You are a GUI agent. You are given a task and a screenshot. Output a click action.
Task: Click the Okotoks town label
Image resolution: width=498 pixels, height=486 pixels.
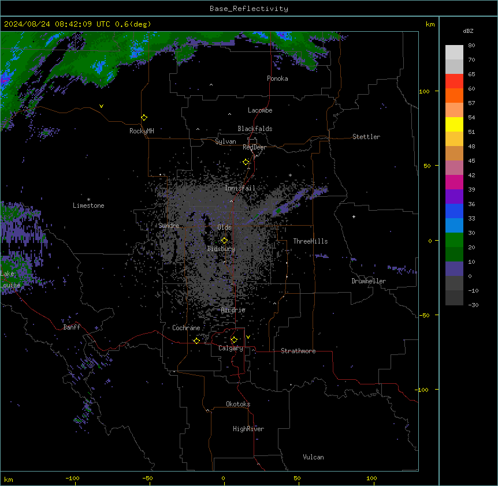pos(238,404)
